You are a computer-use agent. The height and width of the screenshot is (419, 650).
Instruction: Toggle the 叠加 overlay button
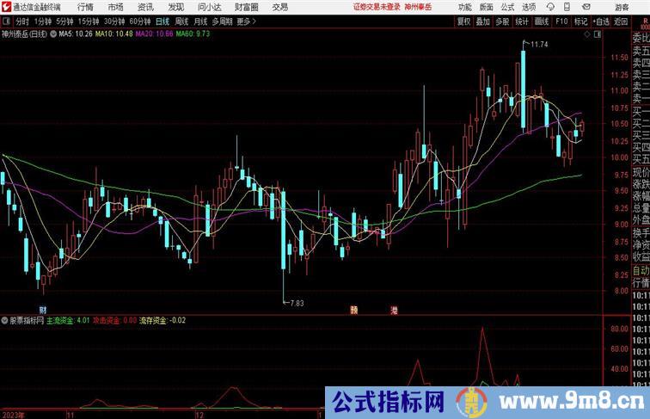[x=483, y=22]
